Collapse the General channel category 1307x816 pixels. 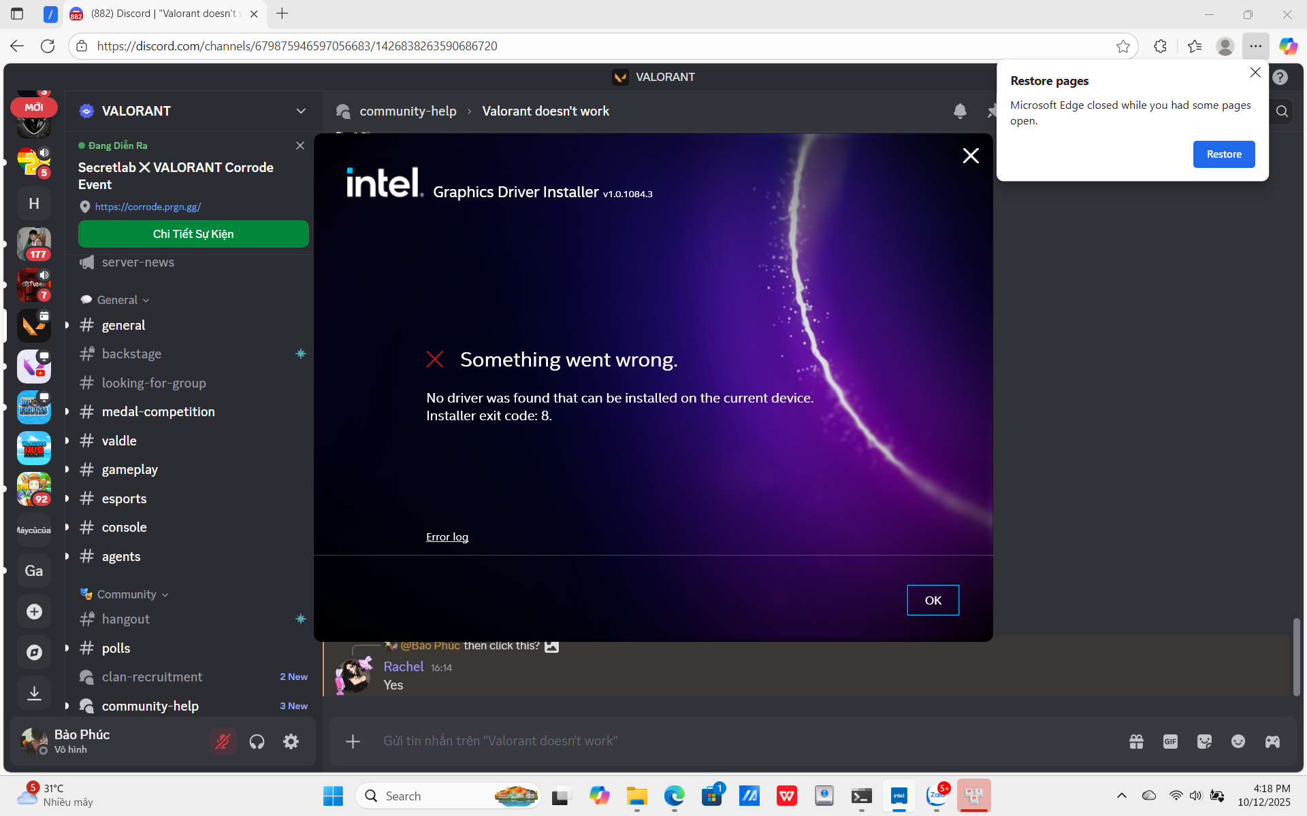(118, 300)
